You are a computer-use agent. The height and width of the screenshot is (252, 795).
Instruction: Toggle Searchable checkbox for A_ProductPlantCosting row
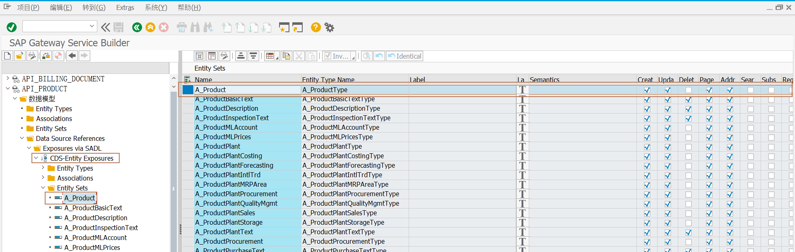[751, 157]
